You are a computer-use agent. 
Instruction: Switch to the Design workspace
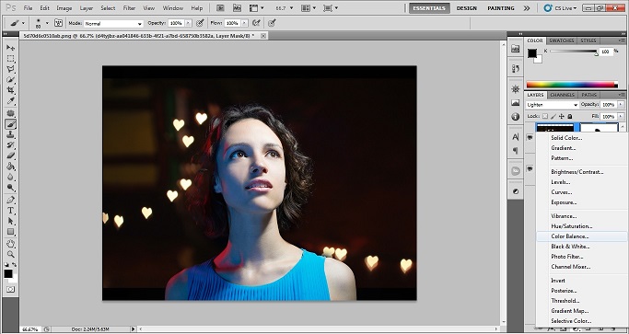tap(467, 8)
